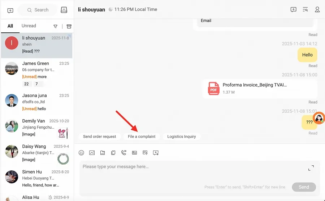Open the emoji picker in message toolbar
325x201 pixels.
tap(81, 153)
